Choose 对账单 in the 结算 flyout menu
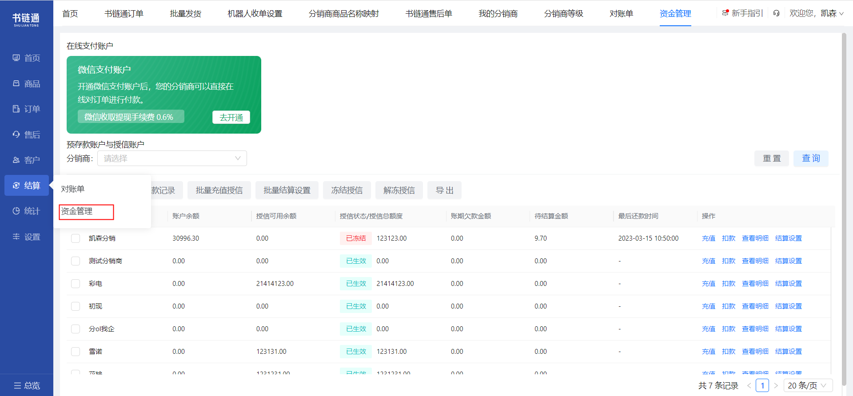Screen dimensions: 853x396 [x=73, y=189]
